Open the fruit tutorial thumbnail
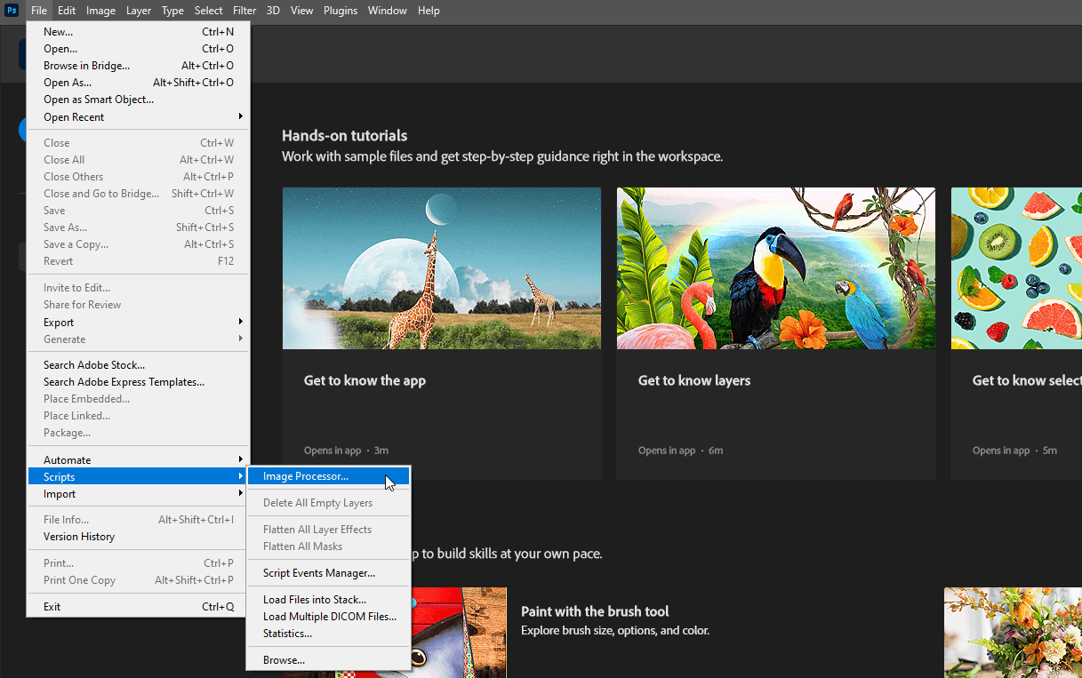1082x678 pixels. click(1016, 268)
